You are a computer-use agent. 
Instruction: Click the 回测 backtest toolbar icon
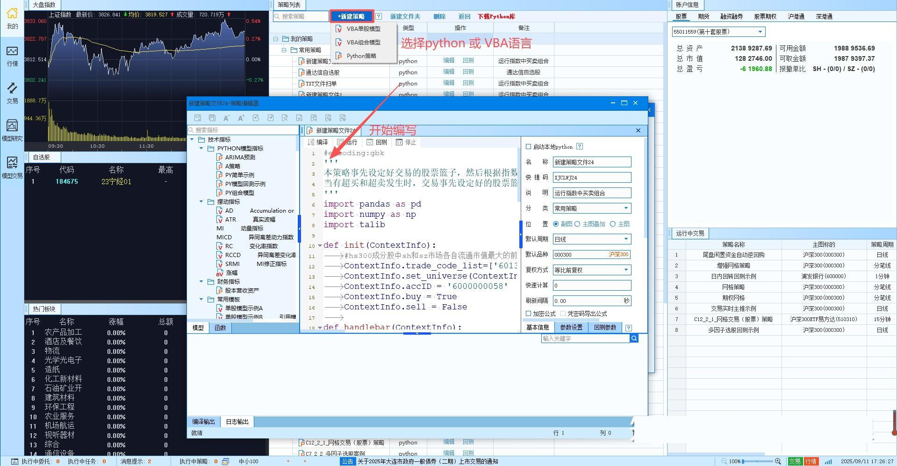coord(377,142)
